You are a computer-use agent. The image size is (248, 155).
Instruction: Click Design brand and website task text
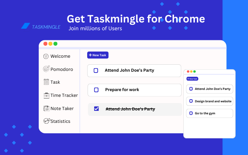213,101
